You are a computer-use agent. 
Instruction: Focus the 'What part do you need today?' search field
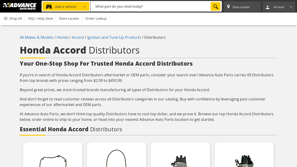click(x=150, y=6)
